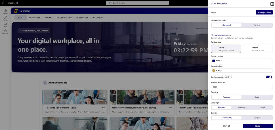Click the CV Intranet site title
275x130 pixels.
pos(25,11)
